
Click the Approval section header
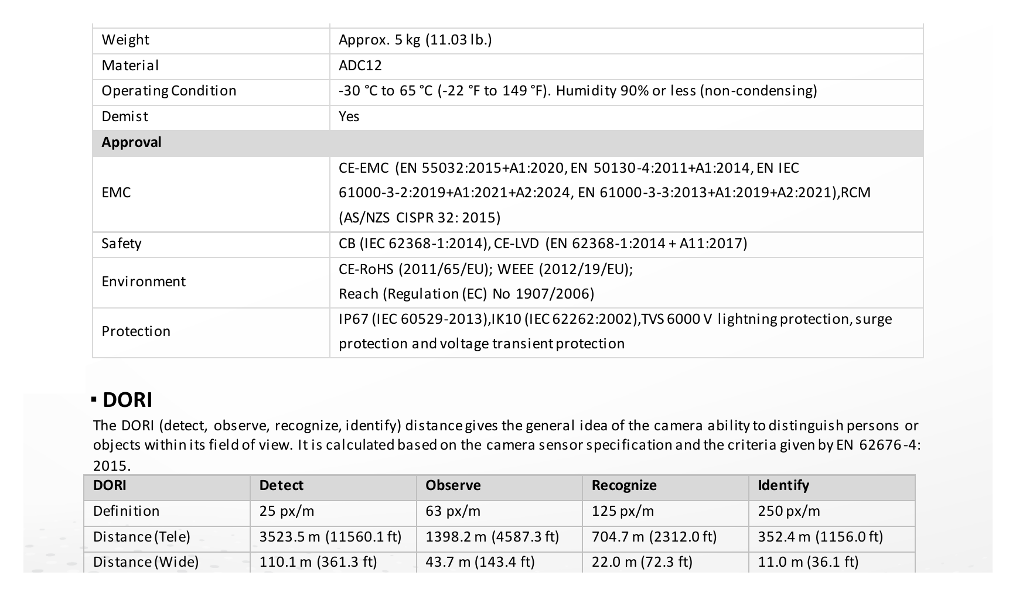coord(131,142)
